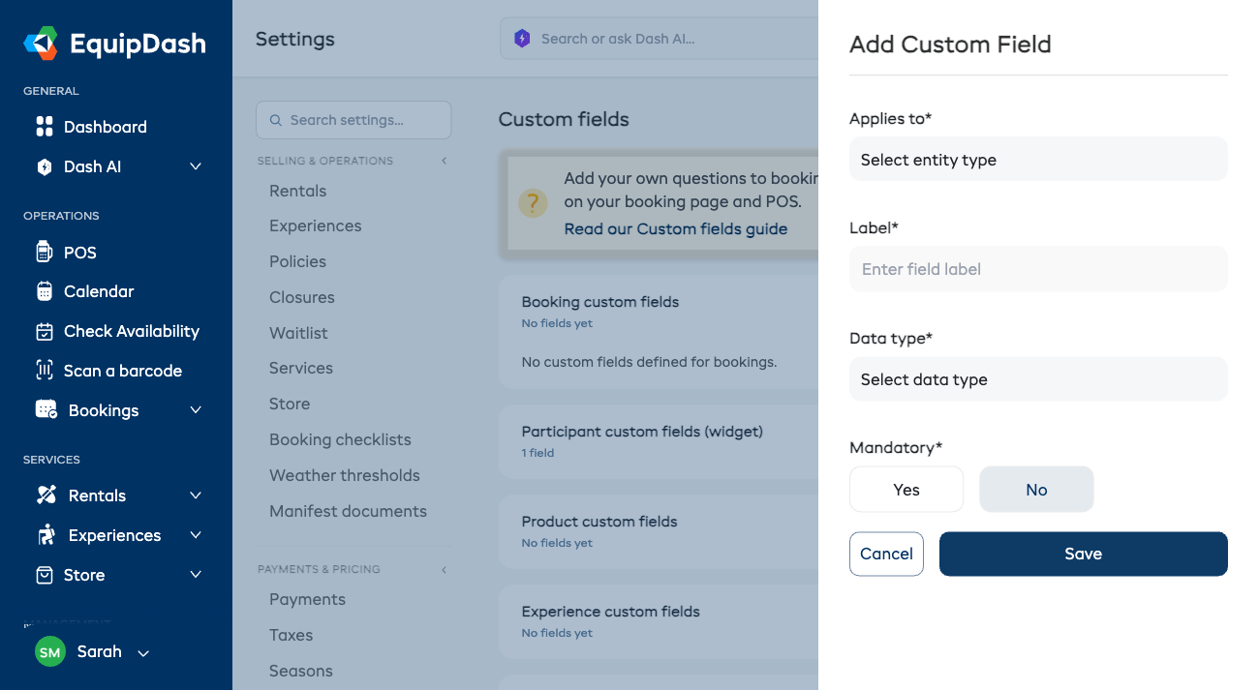Go to Payments settings
This screenshot has width=1259, height=690.
[308, 599]
